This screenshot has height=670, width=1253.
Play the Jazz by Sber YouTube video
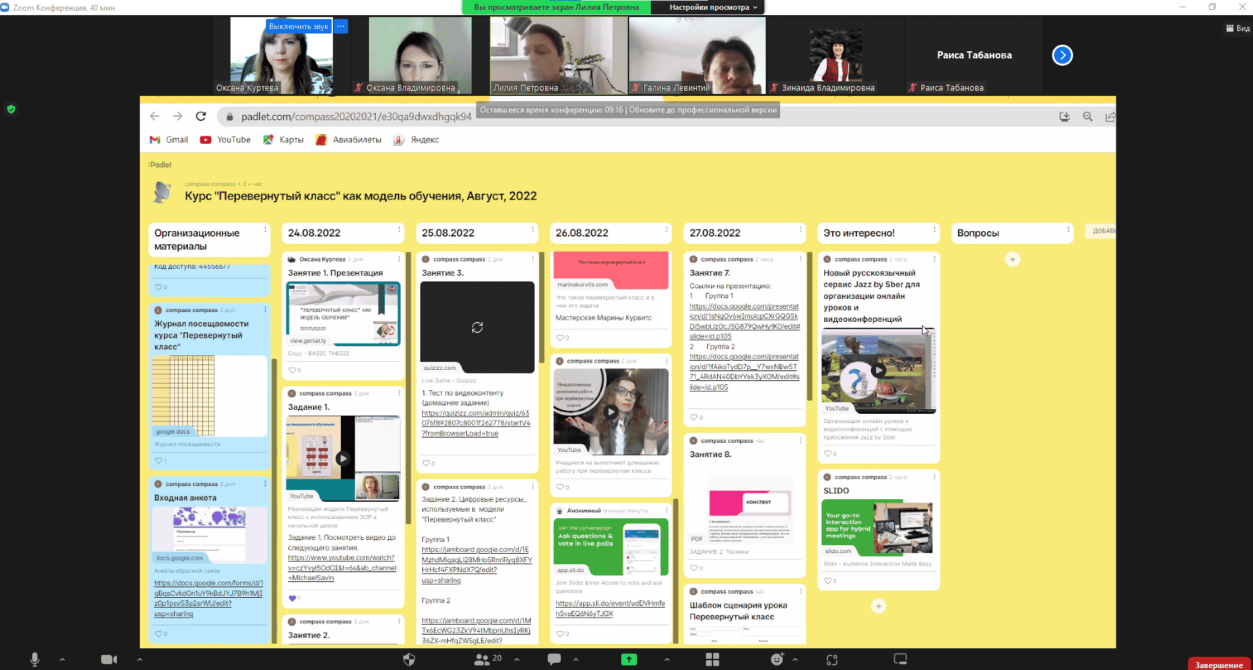point(878,370)
